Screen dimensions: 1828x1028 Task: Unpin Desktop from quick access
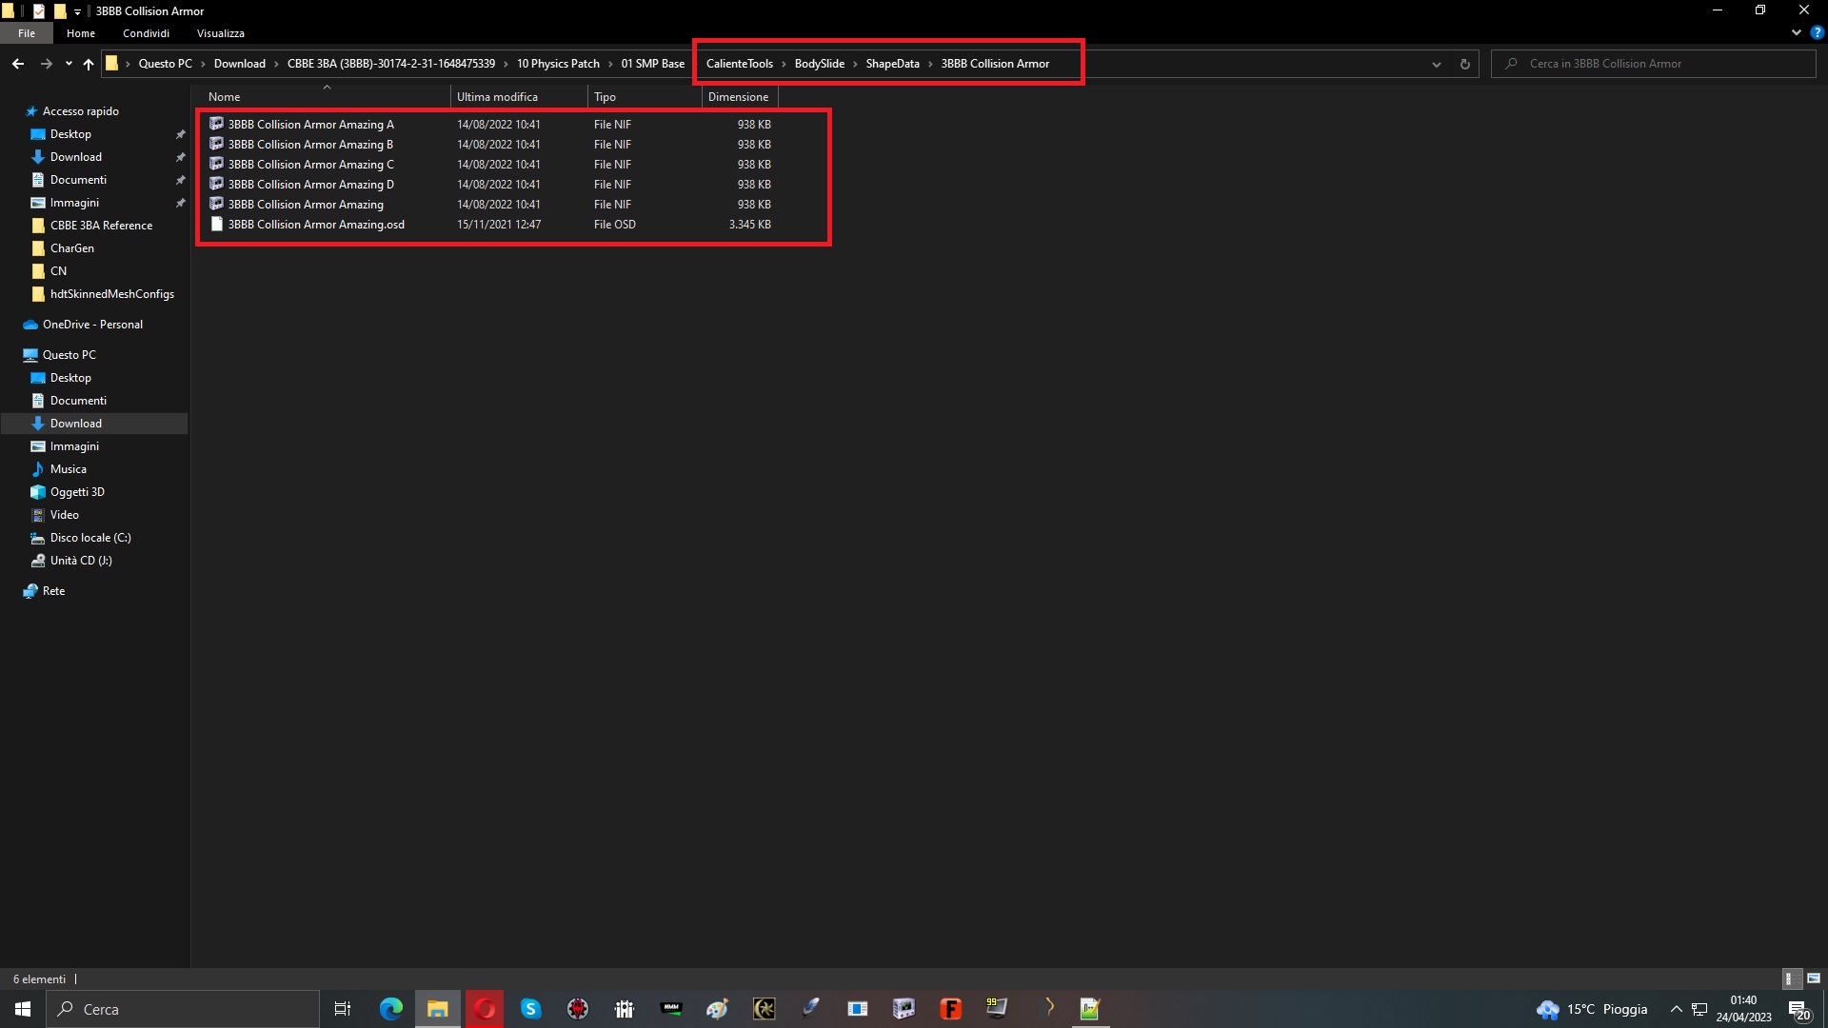(x=180, y=134)
